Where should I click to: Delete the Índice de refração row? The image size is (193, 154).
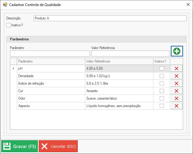(176, 83)
